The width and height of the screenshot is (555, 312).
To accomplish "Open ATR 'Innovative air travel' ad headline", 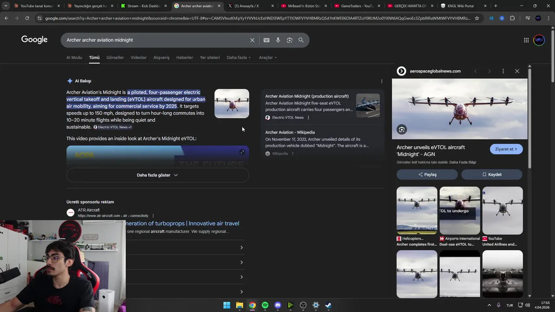I will [182, 224].
